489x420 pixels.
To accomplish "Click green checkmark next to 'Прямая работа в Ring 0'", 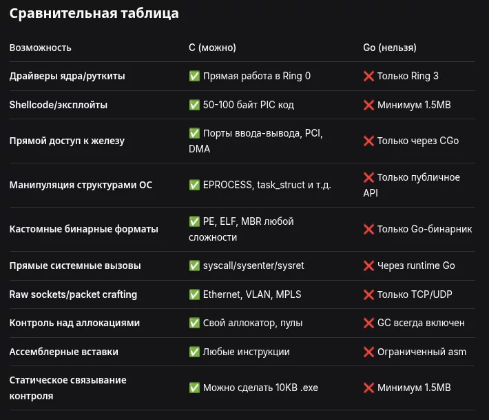I will [194, 76].
